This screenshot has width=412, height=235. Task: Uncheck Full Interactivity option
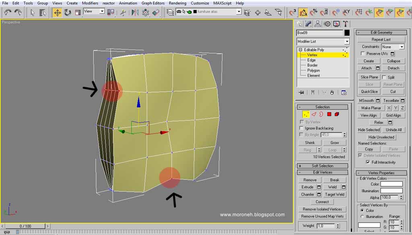[x=368, y=162]
